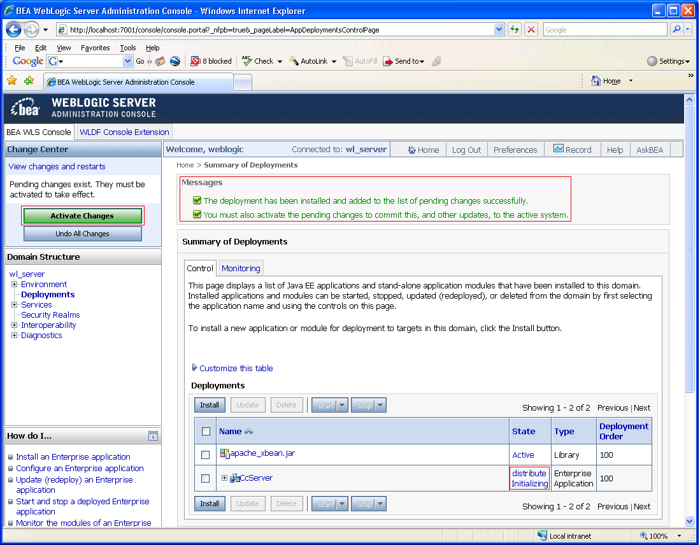Expand Customize this table triangle
Screen dimensions: 700x545
pyautogui.click(x=194, y=367)
